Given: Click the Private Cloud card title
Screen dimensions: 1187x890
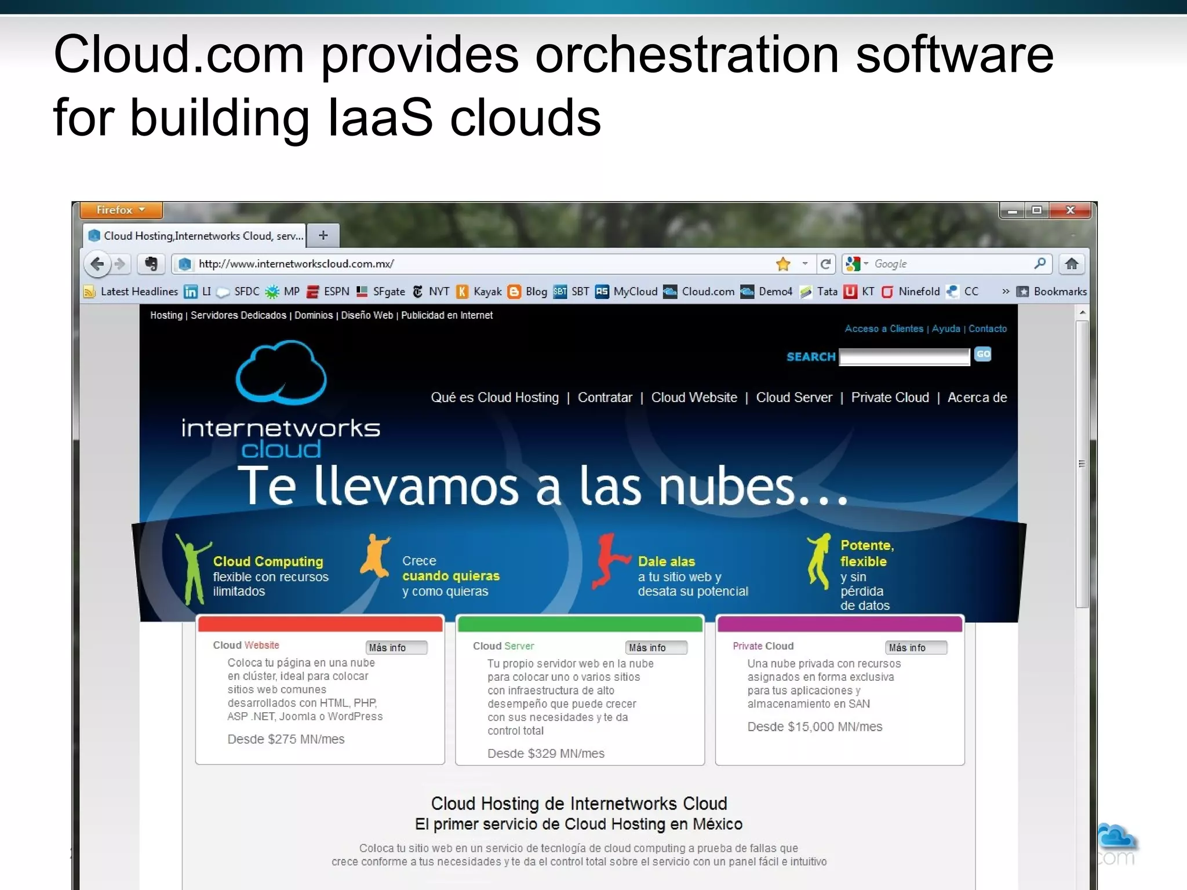Looking at the screenshot, I should [763, 646].
